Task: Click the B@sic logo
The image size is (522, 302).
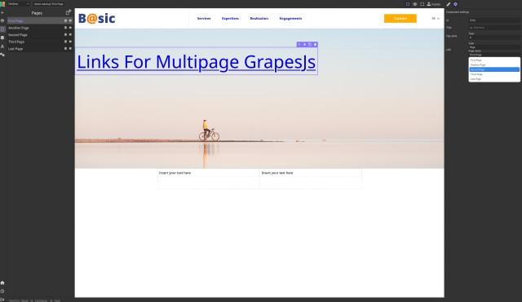Action: click(96, 18)
